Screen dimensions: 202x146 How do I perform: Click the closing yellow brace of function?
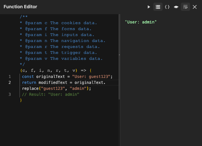[21, 100]
